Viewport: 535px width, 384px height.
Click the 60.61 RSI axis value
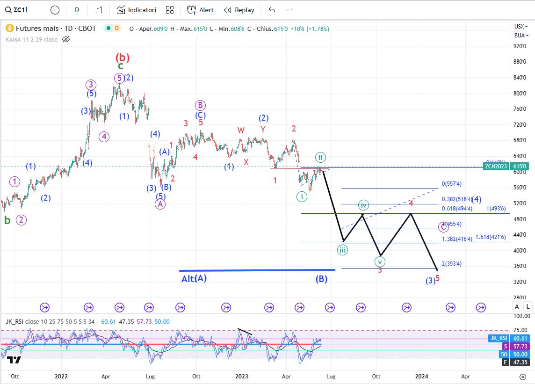[520, 338]
